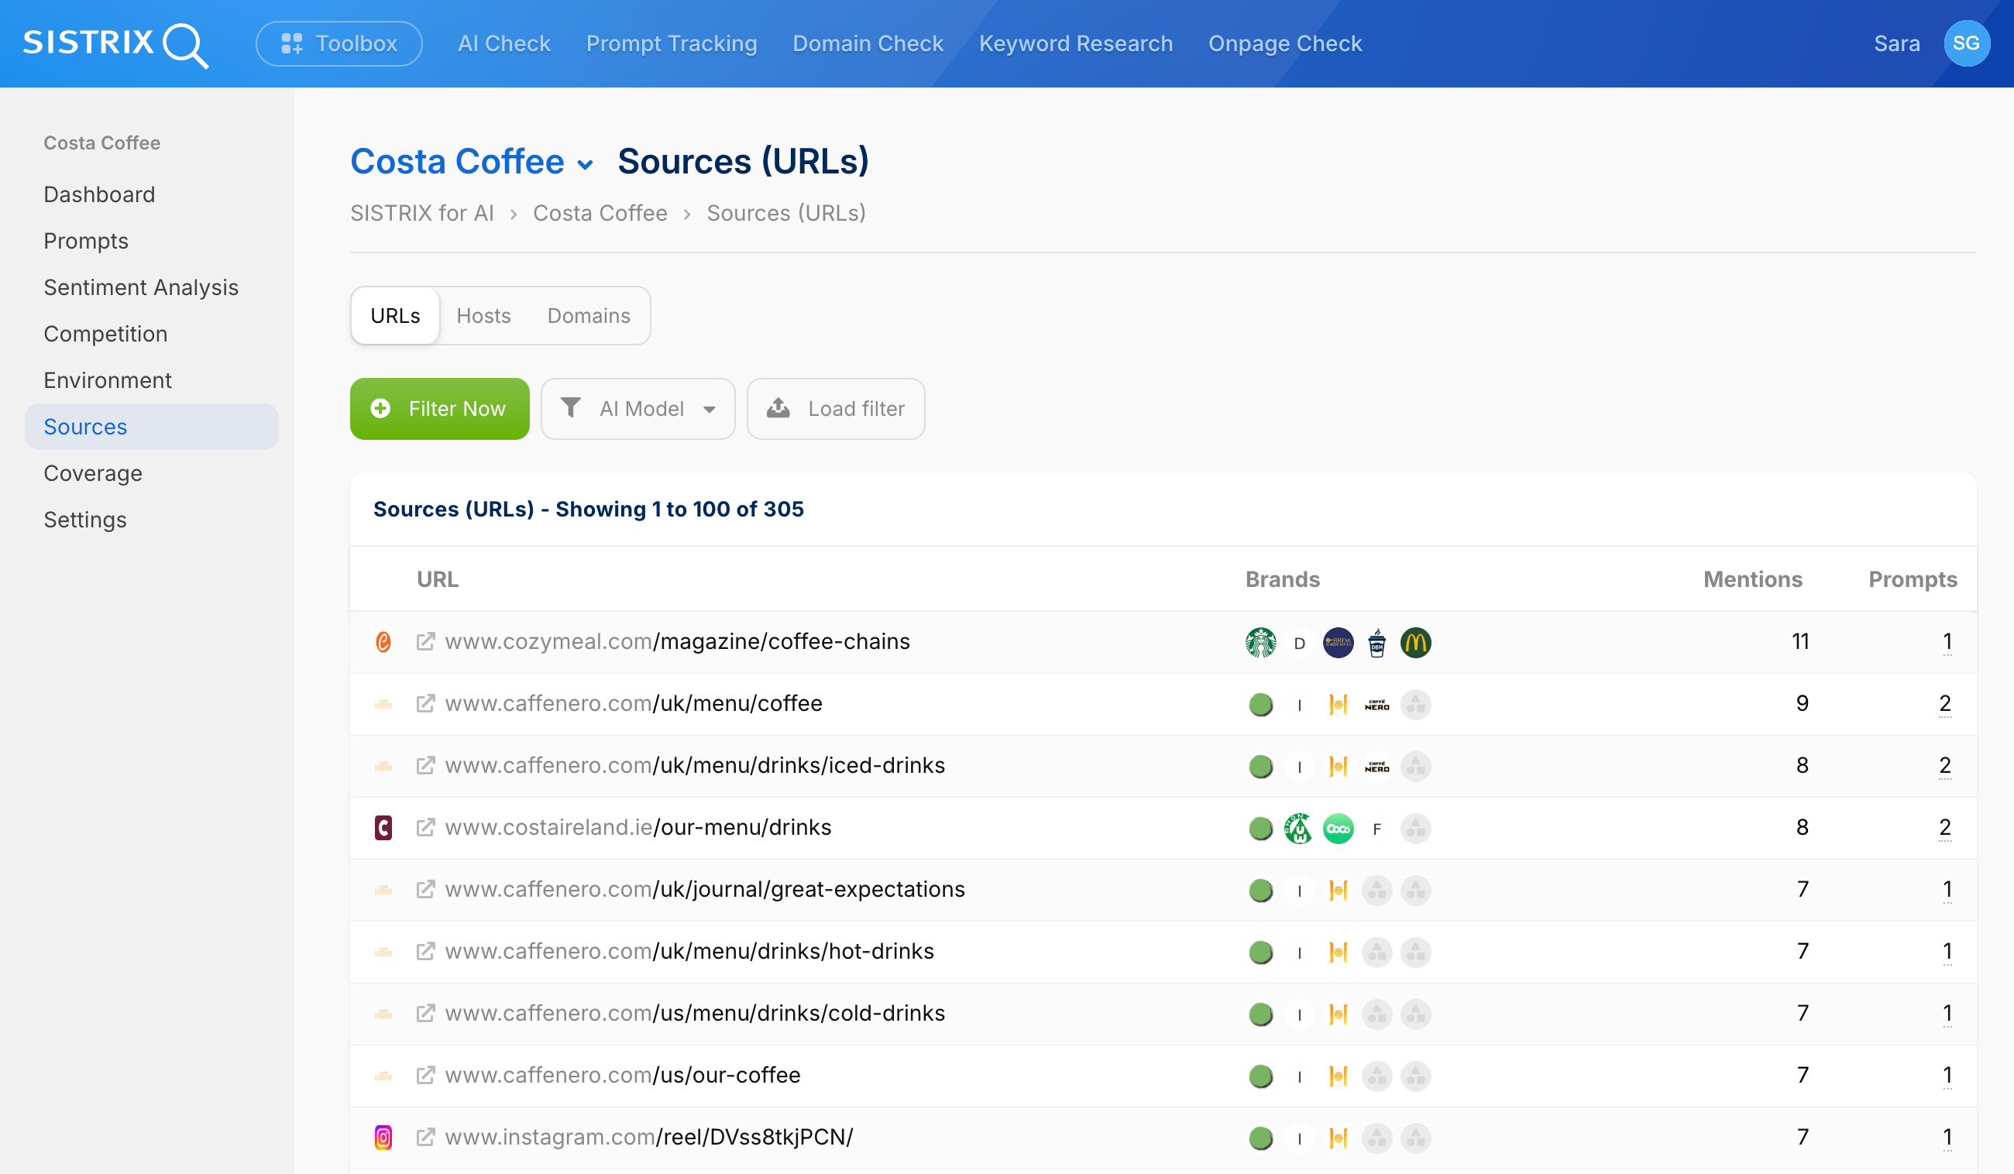Image resolution: width=2014 pixels, height=1174 pixels.
Task: Sort by the Brands column header
Action: pyautogui.click(x=1282, y=578)
